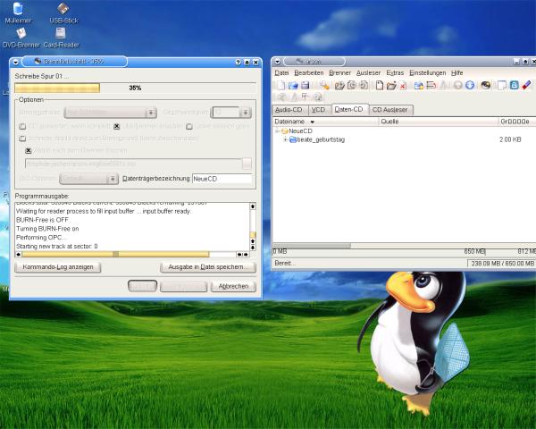Click the red X delete toolbar icon
This screenshot has height=429, width=536.
coord(404,85)
